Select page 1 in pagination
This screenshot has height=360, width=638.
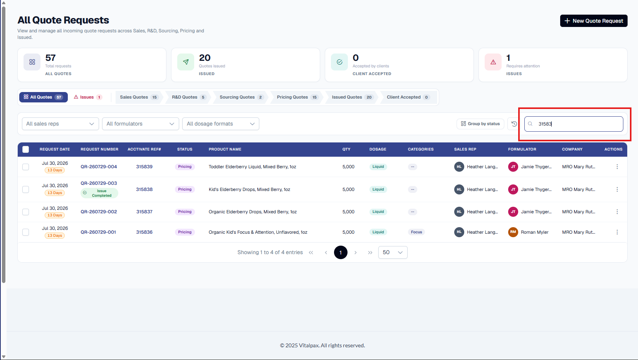[341, 253]
